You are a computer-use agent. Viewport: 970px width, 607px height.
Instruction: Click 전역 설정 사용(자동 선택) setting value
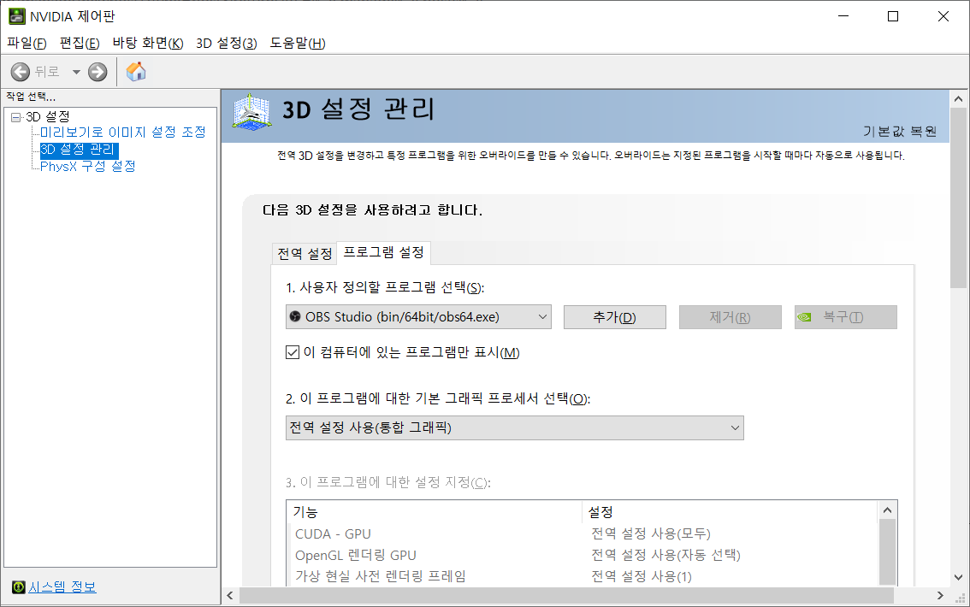pos(665,555)
